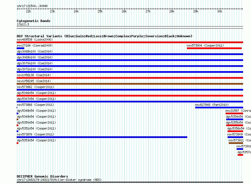Image resolution: width=251 pixels, height=184 pixels.
Task: Open the dgv5346n54 (Cooper2011) label
Action: click(x=36, y=93)
